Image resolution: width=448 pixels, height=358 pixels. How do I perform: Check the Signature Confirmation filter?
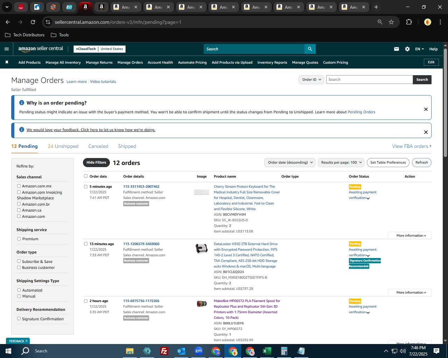pos(19,318)
